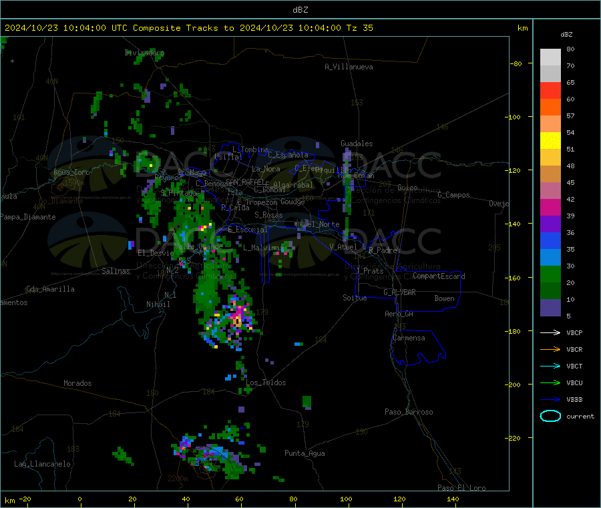
Task: Click the G_Campos location label
Action: (x=454, y=195)
